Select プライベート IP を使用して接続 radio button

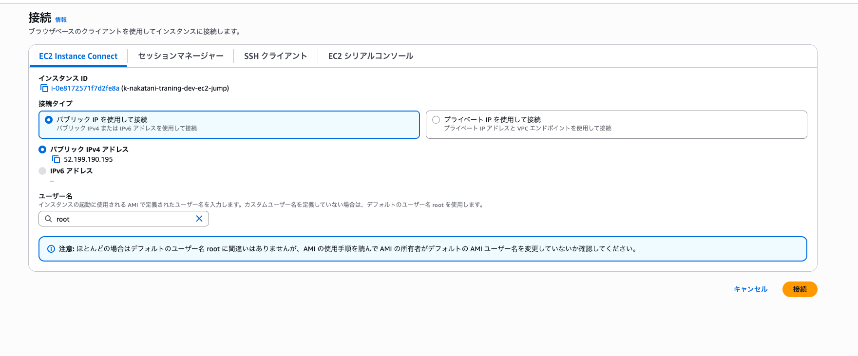point(436,120)
